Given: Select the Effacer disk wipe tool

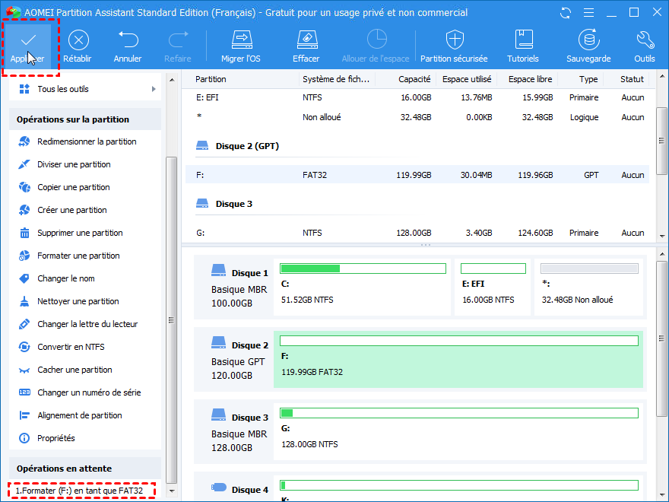Looking at the screenshot, I should click(x=306, y=40).
